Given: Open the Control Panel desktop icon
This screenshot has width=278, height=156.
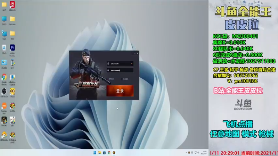Looking at the screenshot, I should tap(4, 62).
